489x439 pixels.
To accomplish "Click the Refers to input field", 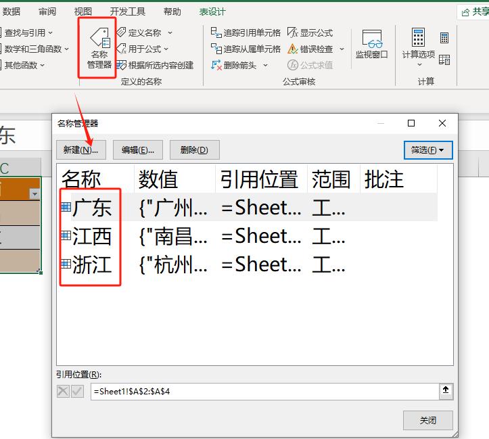I will pyautogui.click(x=265, y=392).
